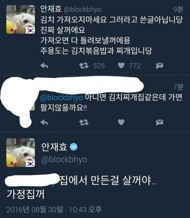Viewport: 190px width, 218px height.
Task: Open the @blockbhyo mention link in reply
Action: coord(61,98)
